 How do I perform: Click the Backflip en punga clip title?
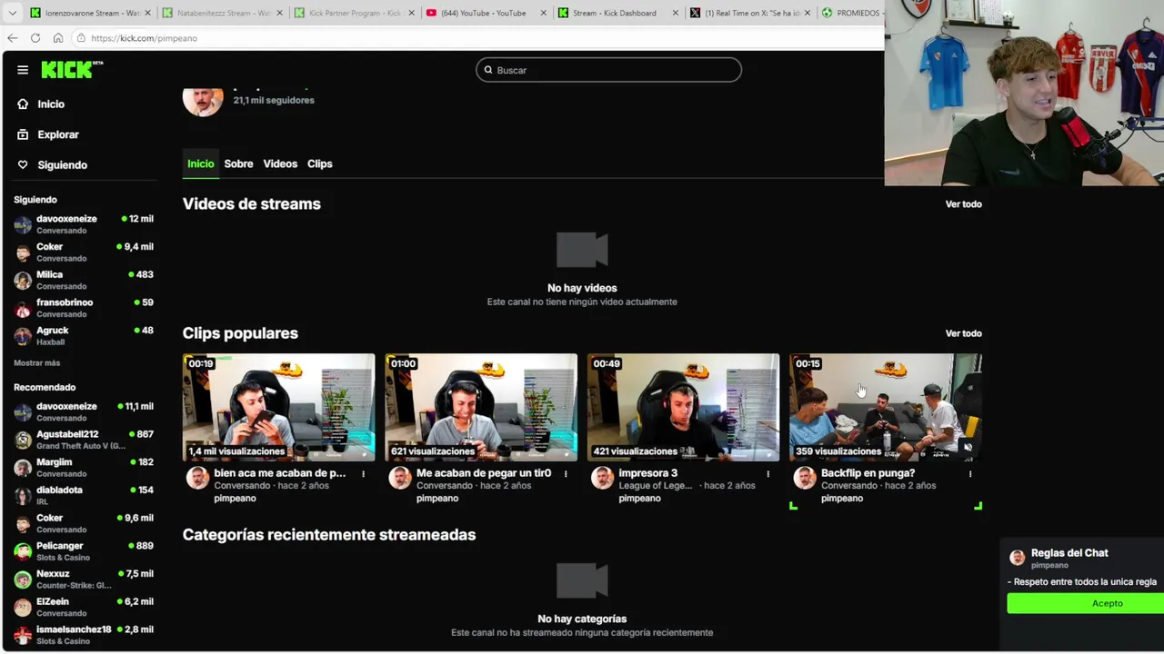tap(868, 473)
